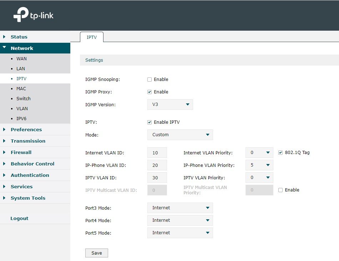Click the Internet VLAN Priority label
Viewport: 339px width, 261px height.
tap(208, 153)
